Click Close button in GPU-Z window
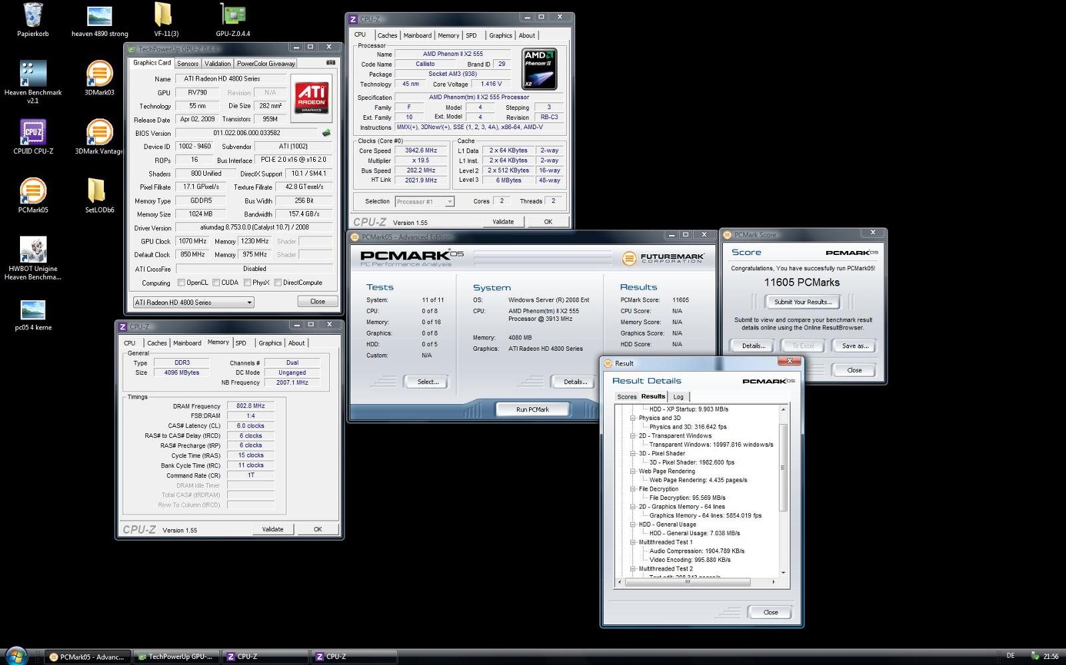This screenshot has width=1066, height=665. click(x=318, y=301)
